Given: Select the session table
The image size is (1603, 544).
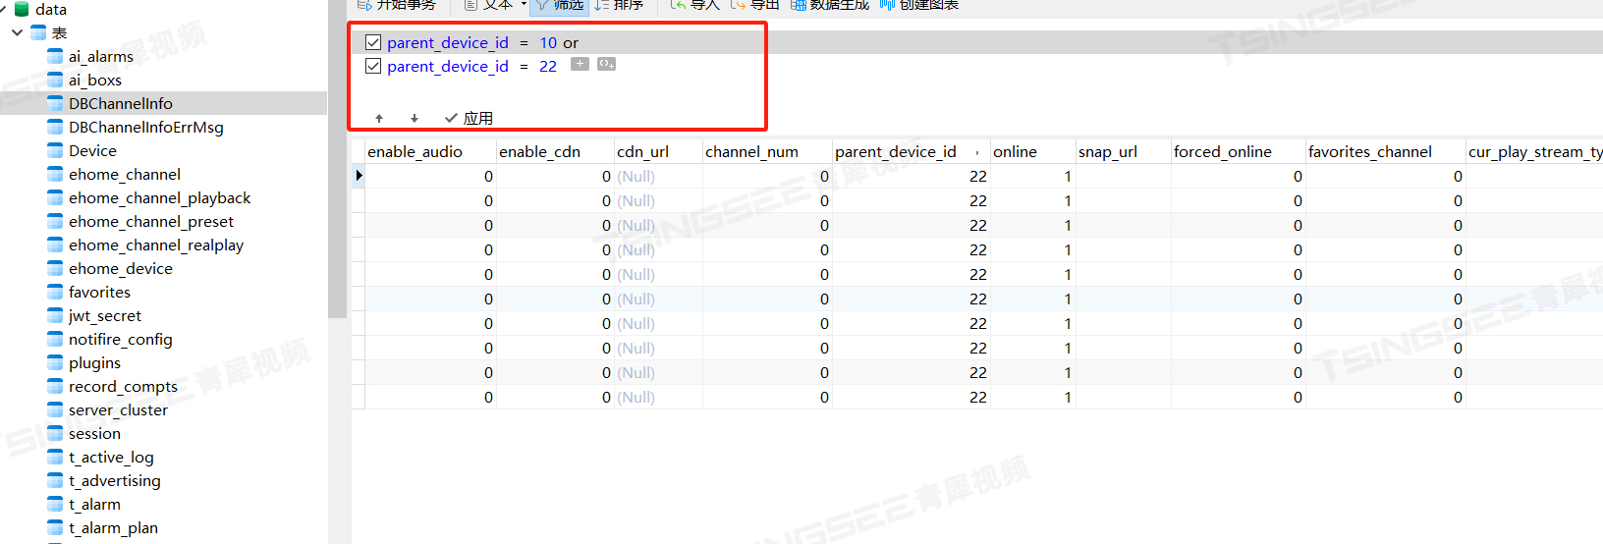Looking at the screenshot, I should point(94,433).
